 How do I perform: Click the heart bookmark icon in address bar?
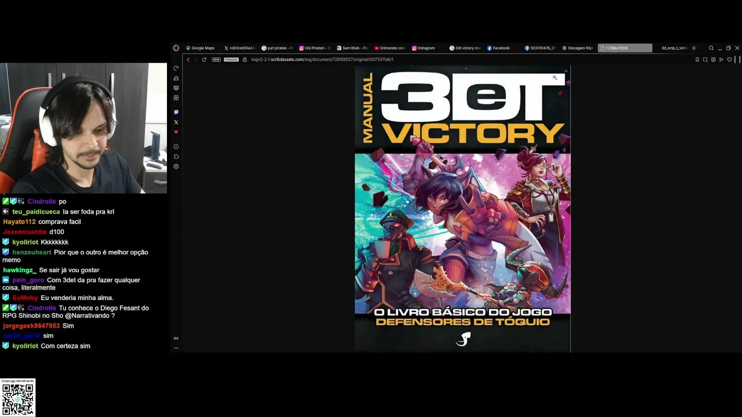(x=729, y=60)
